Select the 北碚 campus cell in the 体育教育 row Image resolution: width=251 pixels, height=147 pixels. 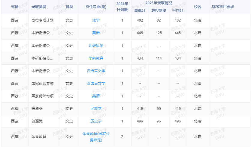pyautogui.click(x=198, y=137)
